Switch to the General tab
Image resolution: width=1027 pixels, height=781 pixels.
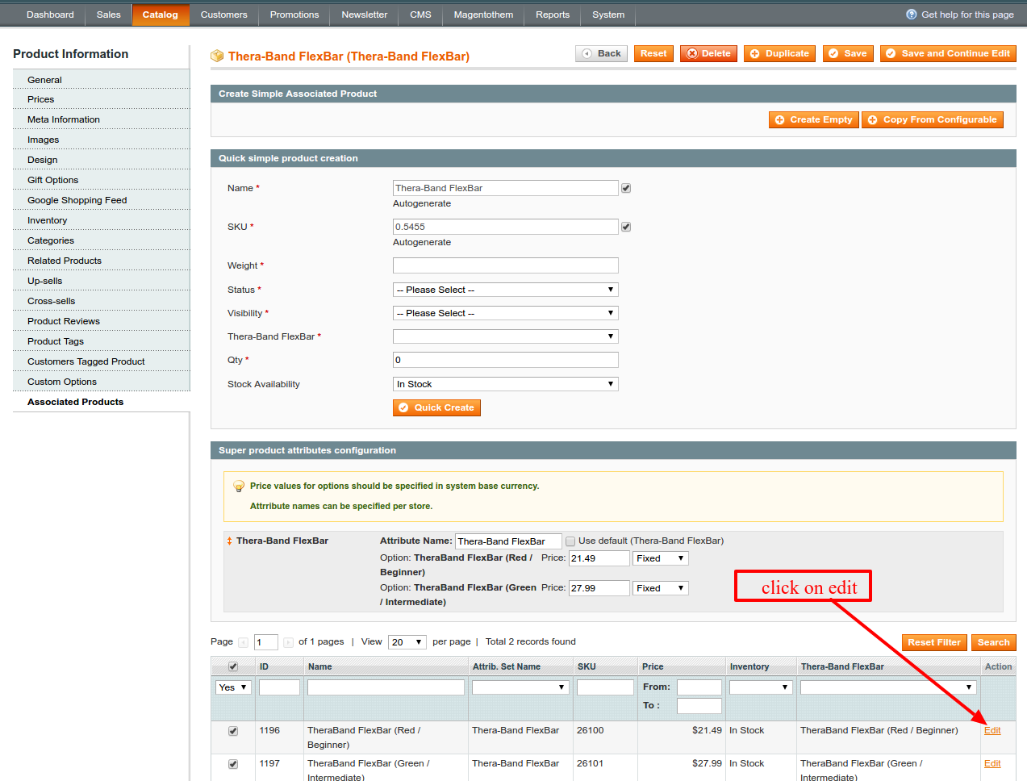(x=102, y=80)
